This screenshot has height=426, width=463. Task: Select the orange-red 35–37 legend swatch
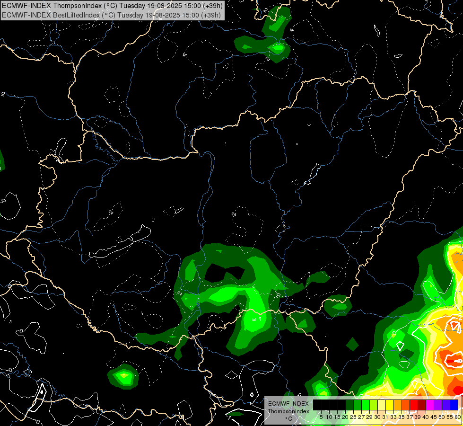point(406,405)
